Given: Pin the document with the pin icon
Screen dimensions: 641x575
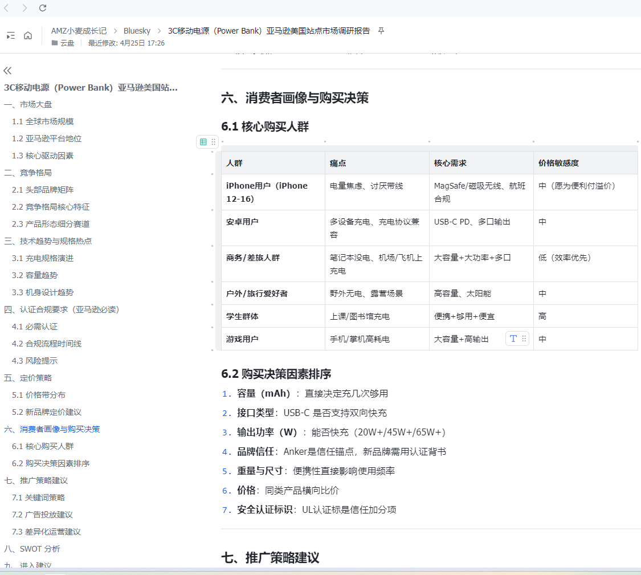Looking at the screenshot, I should [381, 31].
